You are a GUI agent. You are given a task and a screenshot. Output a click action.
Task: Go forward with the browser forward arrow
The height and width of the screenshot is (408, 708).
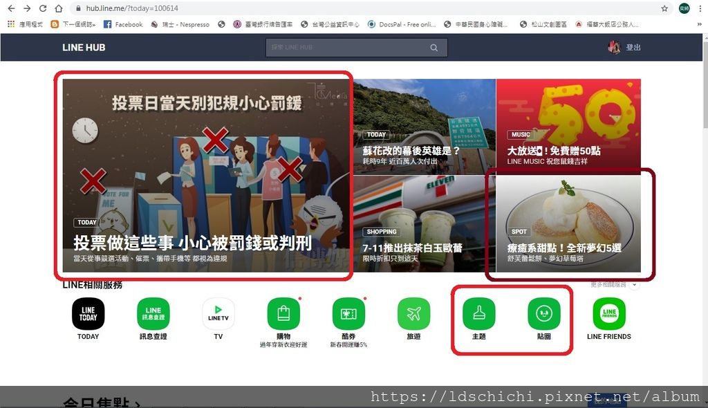pos(27,8)
